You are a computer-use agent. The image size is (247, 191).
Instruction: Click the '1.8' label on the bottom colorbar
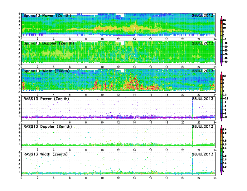pyautogui.click(x=225, y=140)
